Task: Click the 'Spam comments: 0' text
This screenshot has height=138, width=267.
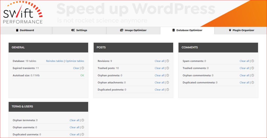Action: click(x=194, y=61)
